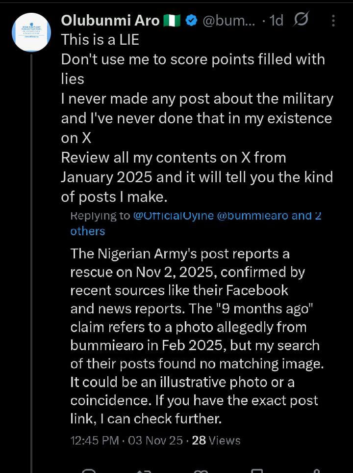Open the truncated @bum... handle
Screen dimensions: 353x473
228,21
